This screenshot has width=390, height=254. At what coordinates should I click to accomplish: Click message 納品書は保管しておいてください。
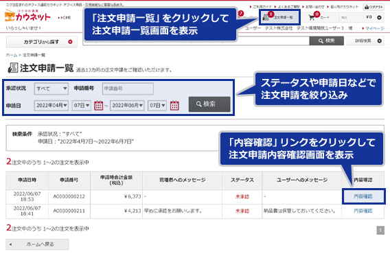[x=299, y=211]
